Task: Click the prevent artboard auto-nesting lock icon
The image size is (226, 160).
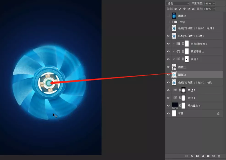Action: click(189, 9)
